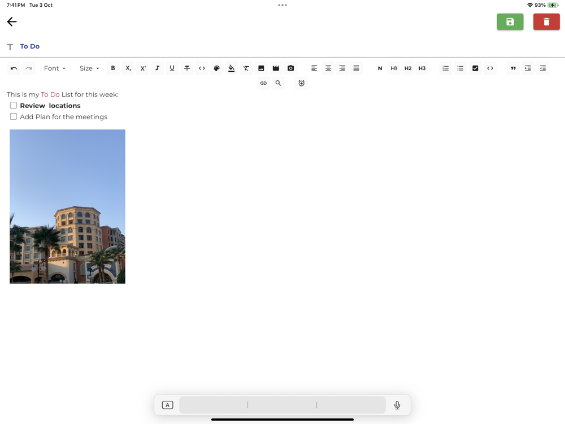Decrease the indent
The width and height of the screenshot is (565, 424).
pyautogui.click(x=542, y=68)
